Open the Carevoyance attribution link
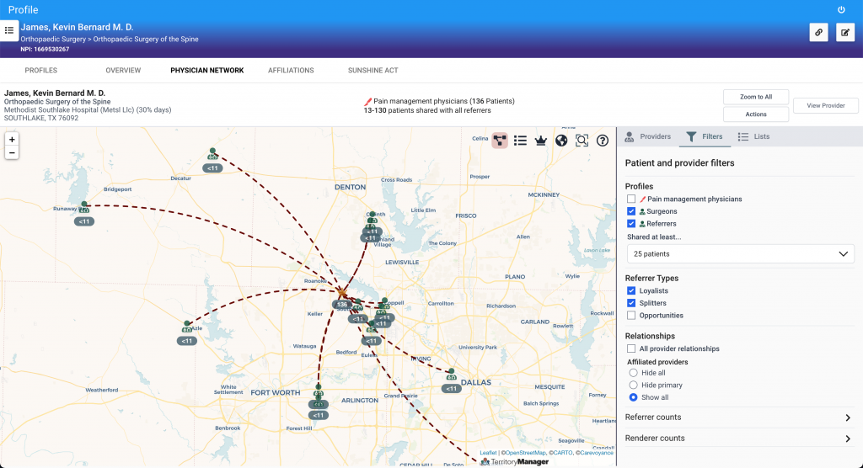The height and width of the screenshot is (468, 863). click(x=597, y=453)
